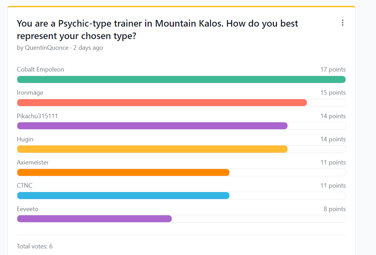376x255 pixels.
Task: Select the Ironmage option label
Action: [30, 93]
